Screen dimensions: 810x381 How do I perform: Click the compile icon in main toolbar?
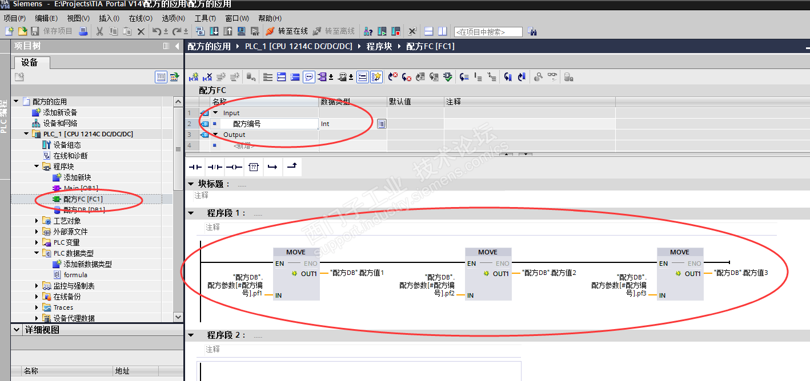(200, 31)
